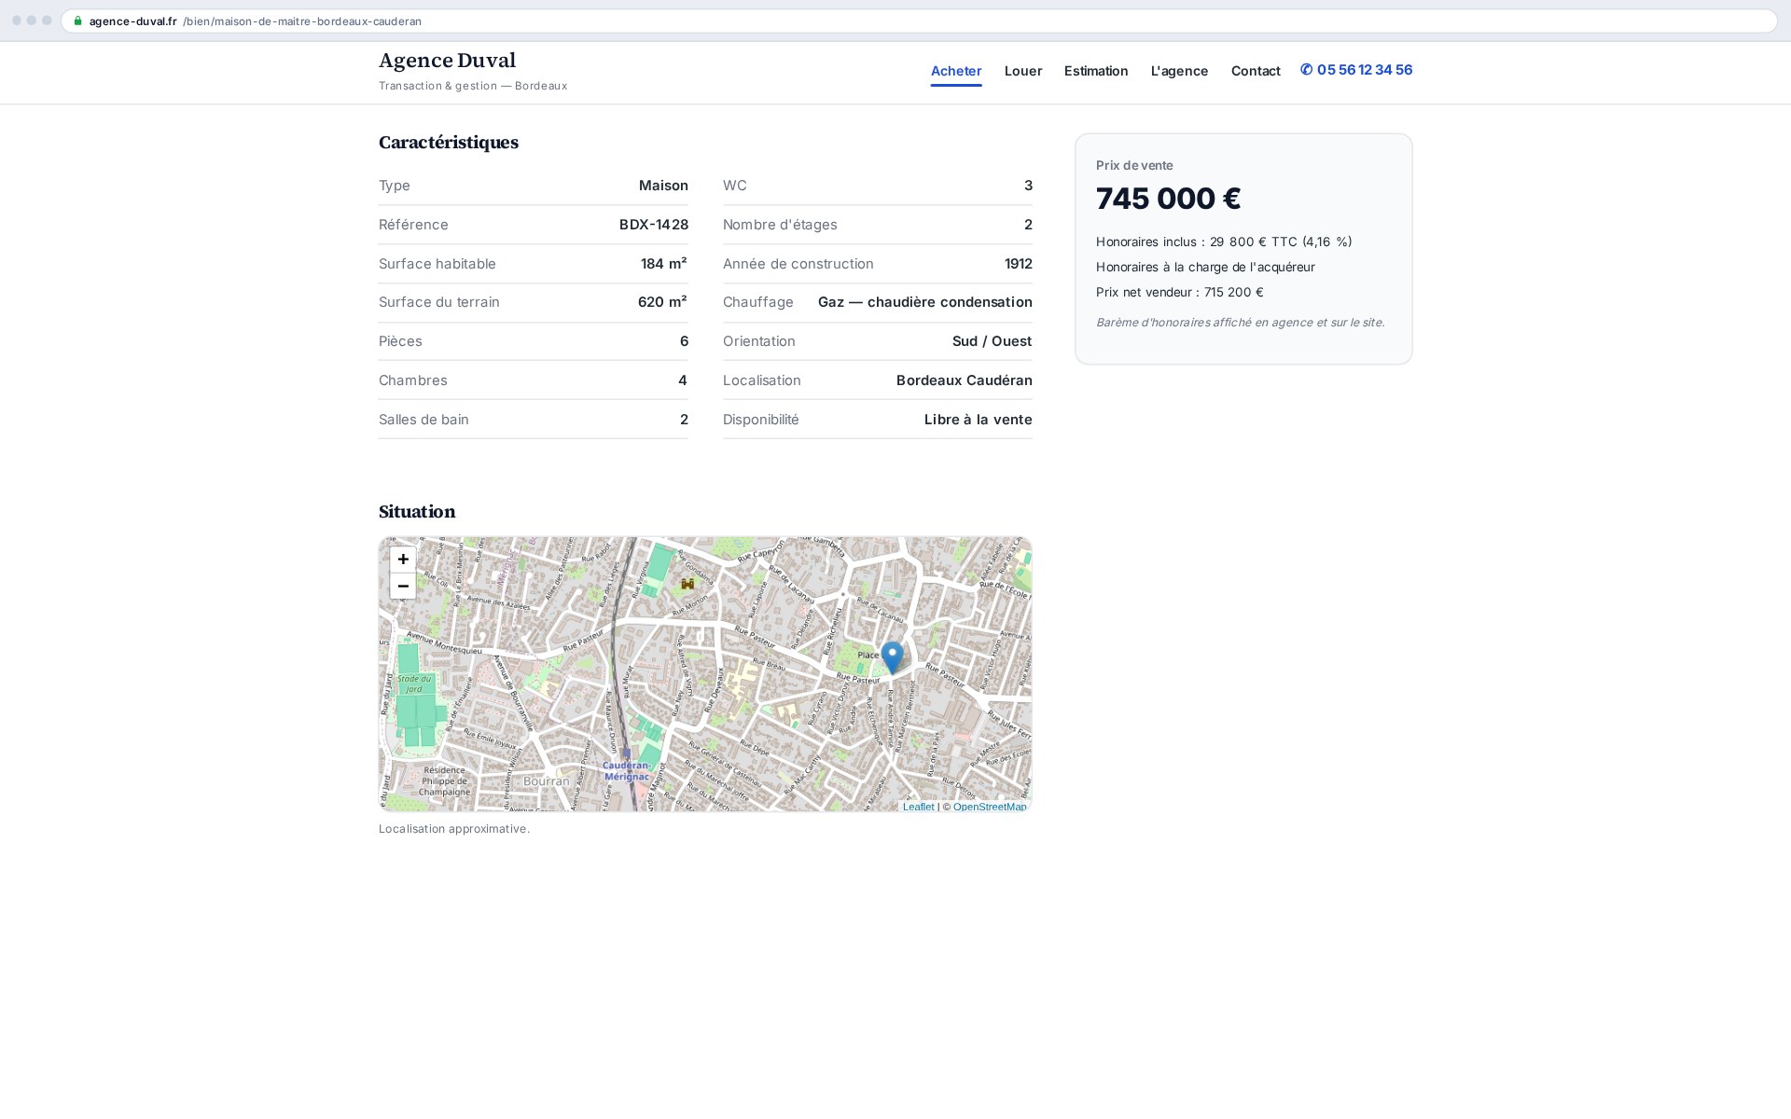
Task: Open the Estimation page
Action: point(1096,71)
